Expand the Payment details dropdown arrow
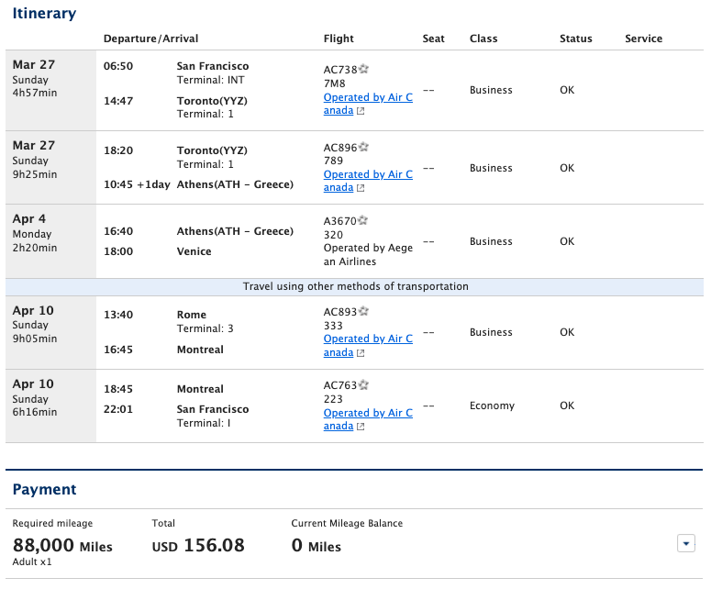Viewport: 711px width, 589px height. (685, 544)
